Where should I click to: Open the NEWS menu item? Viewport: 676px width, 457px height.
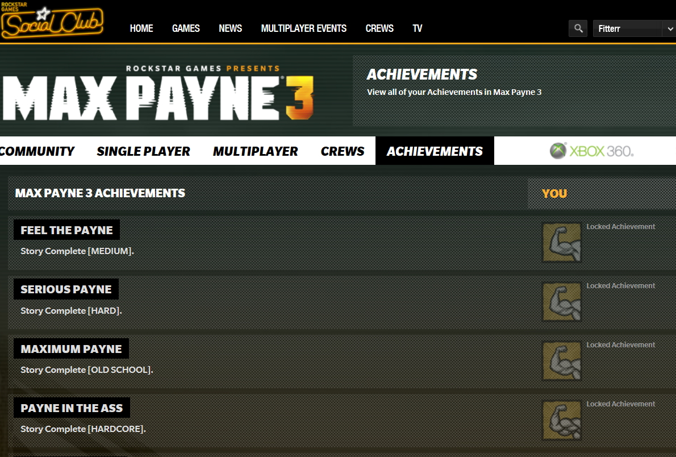230,28
